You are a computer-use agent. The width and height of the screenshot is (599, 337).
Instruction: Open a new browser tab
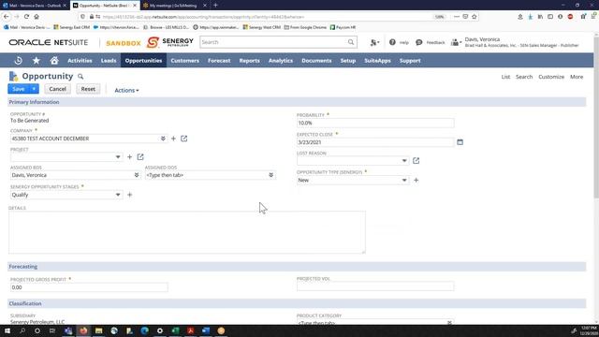click(x=215, y=5)
